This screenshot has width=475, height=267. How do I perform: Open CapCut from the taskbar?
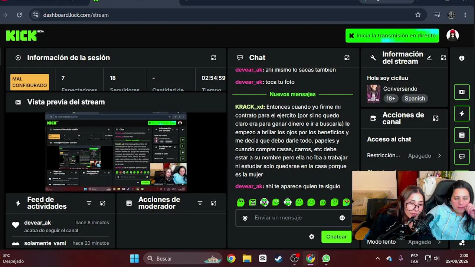point(262,258)
